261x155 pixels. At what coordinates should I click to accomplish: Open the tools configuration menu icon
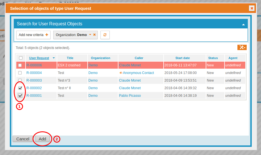(x=242, y=47)
